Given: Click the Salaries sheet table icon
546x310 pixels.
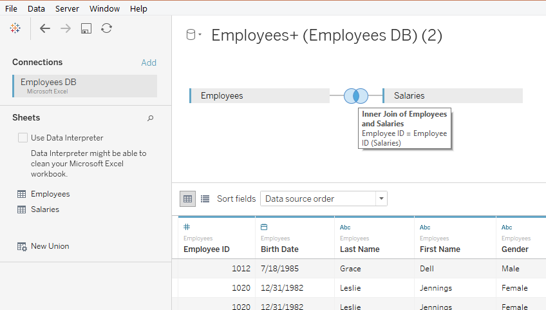Looking at the screenshot, I should click(x=22, y=209).
